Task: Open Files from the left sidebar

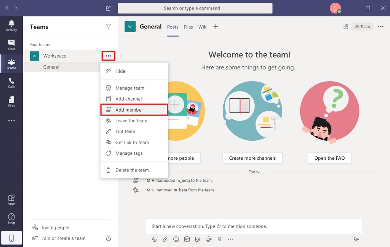Action: click(x=11, y=101)
